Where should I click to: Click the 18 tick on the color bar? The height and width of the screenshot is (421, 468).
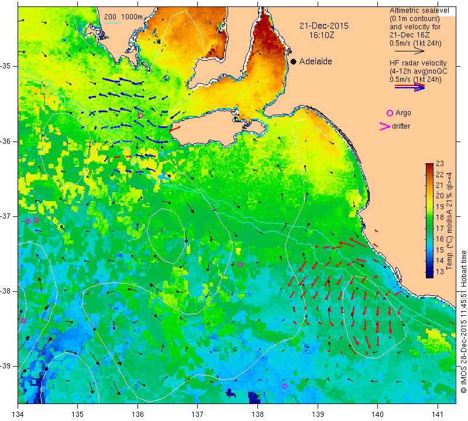(440, 218)
